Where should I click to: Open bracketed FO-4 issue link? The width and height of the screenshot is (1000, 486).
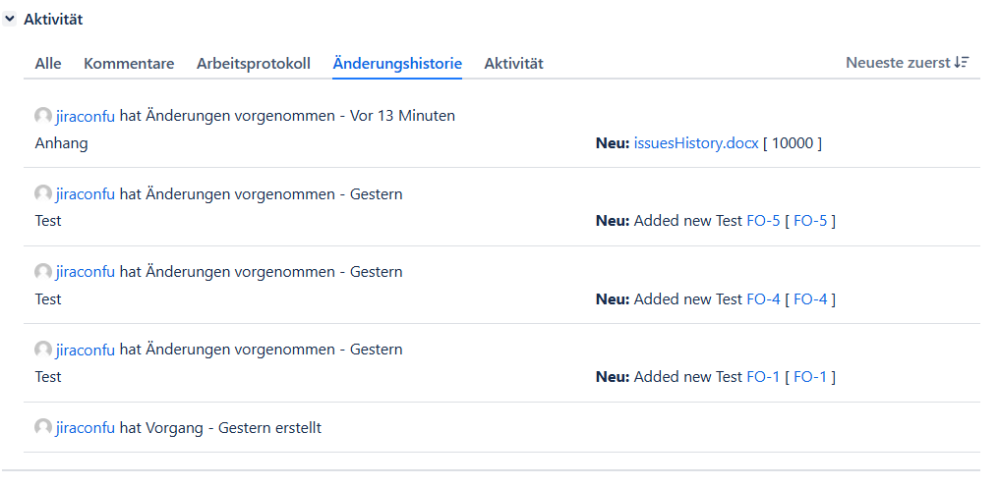tap(809, 299)
